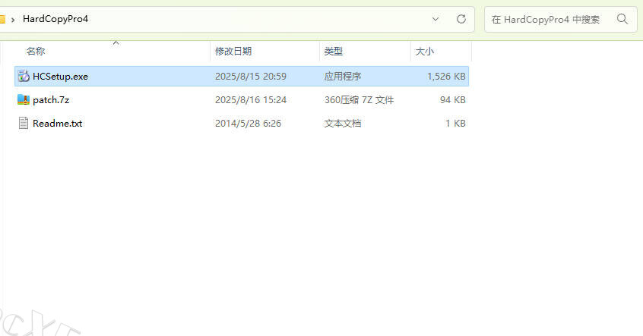
Task: Click the 94 KB size value
Action: [453, 100]
